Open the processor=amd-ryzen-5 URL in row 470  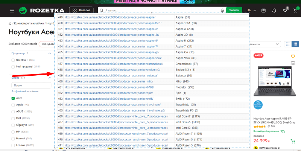[x=116, y=139]
